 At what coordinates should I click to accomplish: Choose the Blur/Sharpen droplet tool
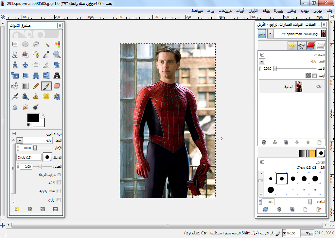coord(15,107)
